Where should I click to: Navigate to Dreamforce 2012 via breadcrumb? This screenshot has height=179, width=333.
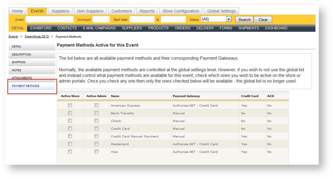click(x=37, y=37)
